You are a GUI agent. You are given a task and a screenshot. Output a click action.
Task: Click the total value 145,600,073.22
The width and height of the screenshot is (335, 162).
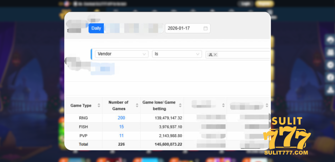(168, 144)
